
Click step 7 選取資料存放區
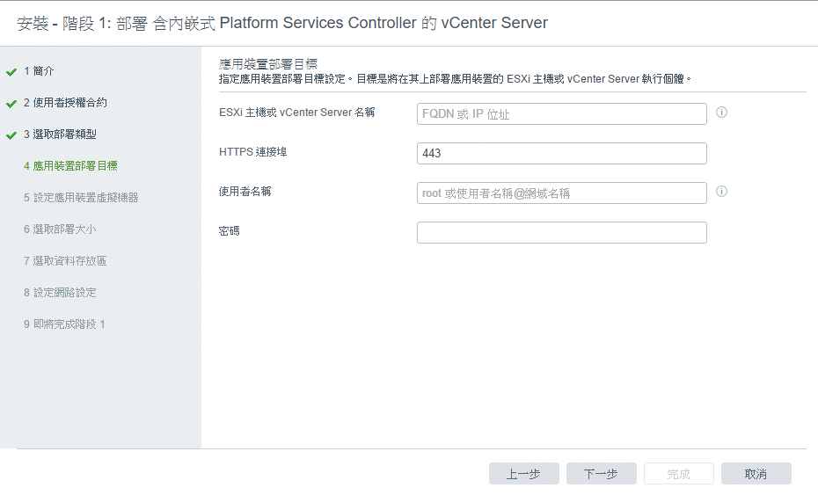[x=65, y=261]
